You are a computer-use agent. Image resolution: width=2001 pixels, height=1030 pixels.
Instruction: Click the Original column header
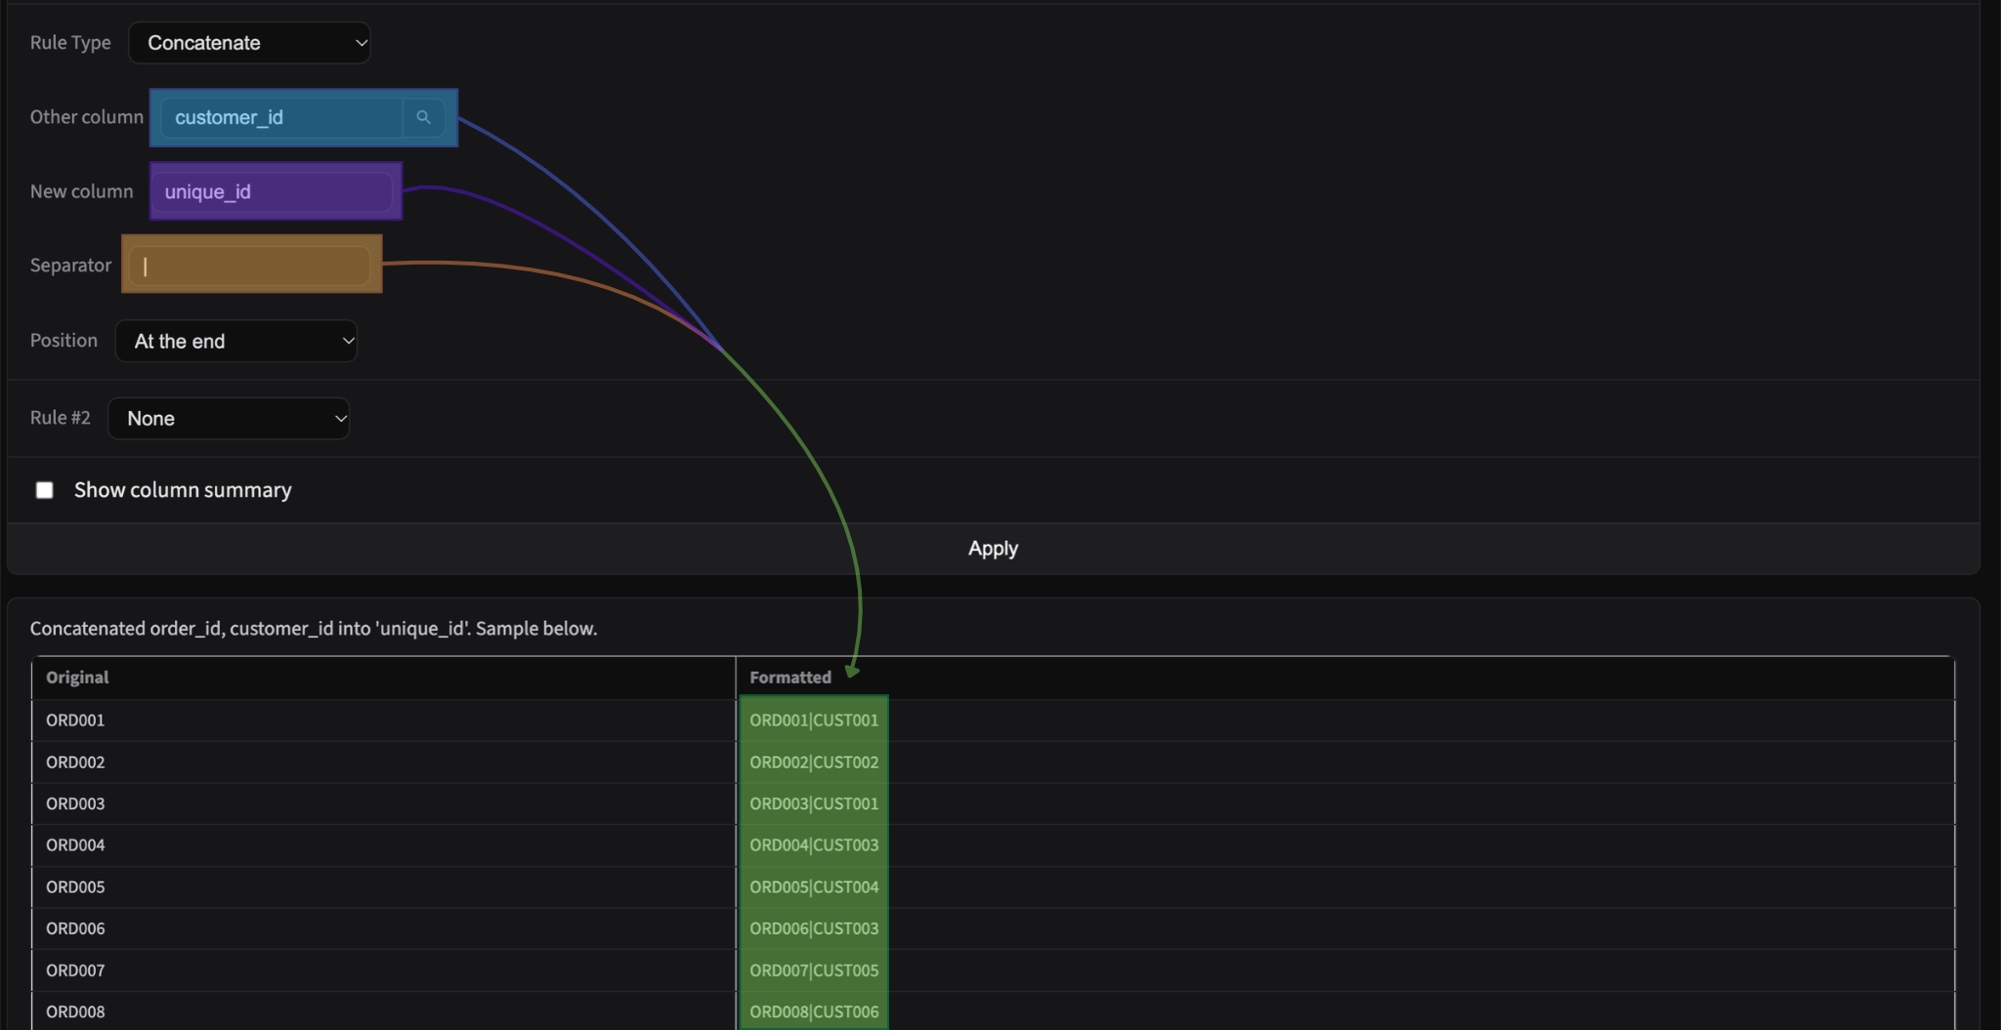point(383,678)
